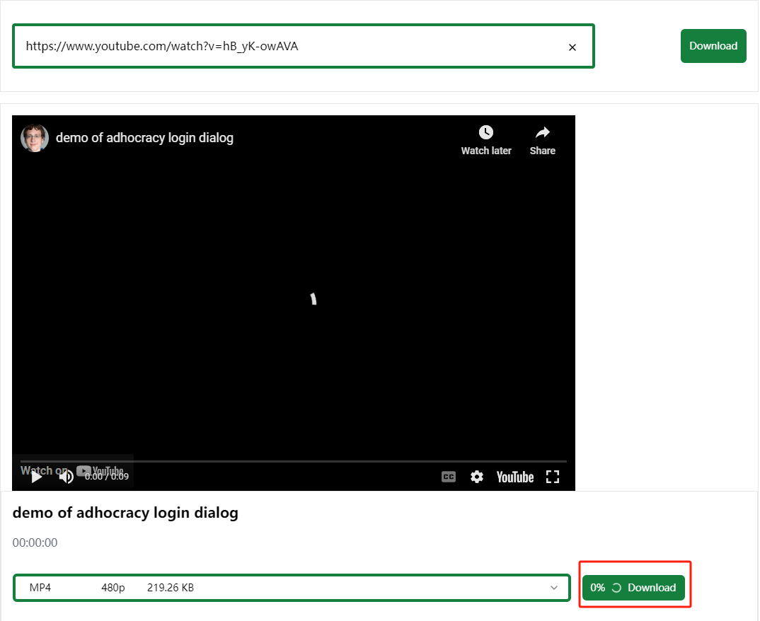
Task: Click the loading spinner in the video center
Action: click(x=313, y=299)
